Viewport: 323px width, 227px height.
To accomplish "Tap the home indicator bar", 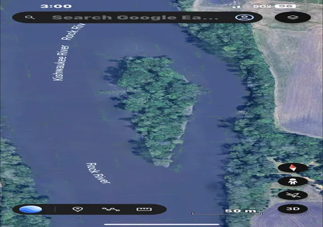I will click(161, 224).
